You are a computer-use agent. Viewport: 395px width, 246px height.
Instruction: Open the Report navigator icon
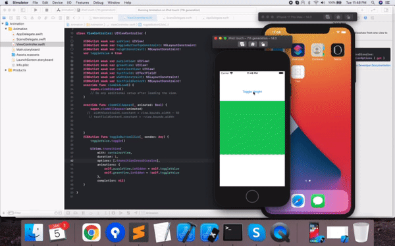click(60, 18)
